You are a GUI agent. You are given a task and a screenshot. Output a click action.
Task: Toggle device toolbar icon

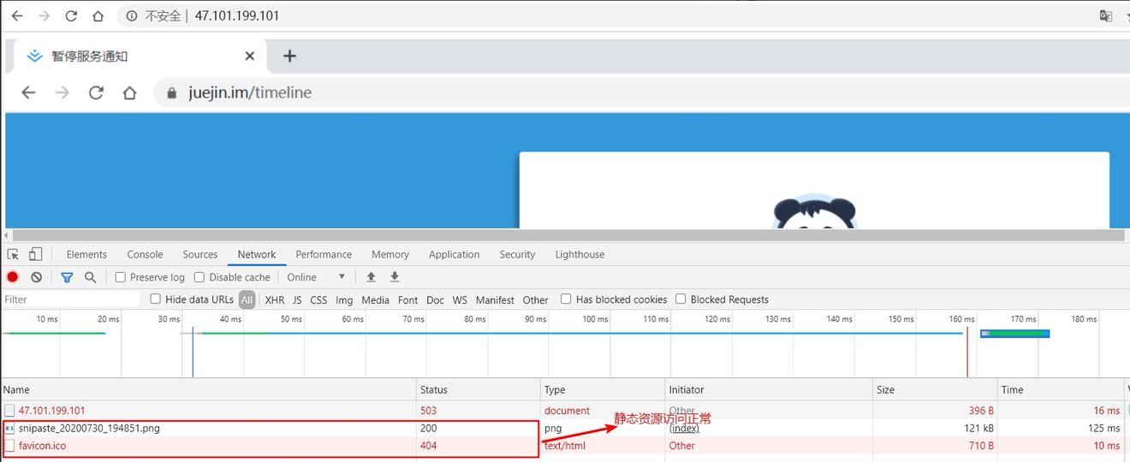(35, 254)
